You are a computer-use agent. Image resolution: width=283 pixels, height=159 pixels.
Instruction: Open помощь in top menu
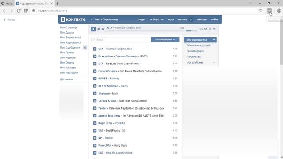point(202,19)
